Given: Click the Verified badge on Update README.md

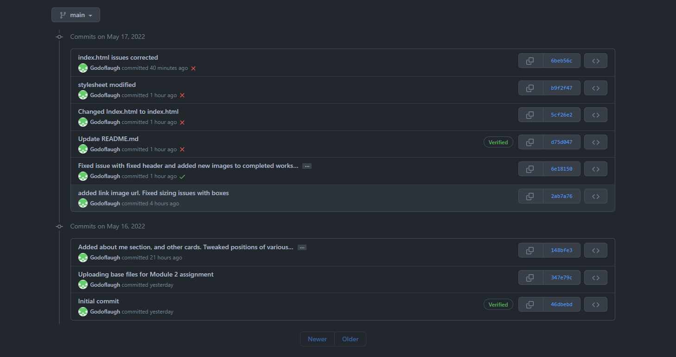Looking at the screenshot, I should click(498, 142).
